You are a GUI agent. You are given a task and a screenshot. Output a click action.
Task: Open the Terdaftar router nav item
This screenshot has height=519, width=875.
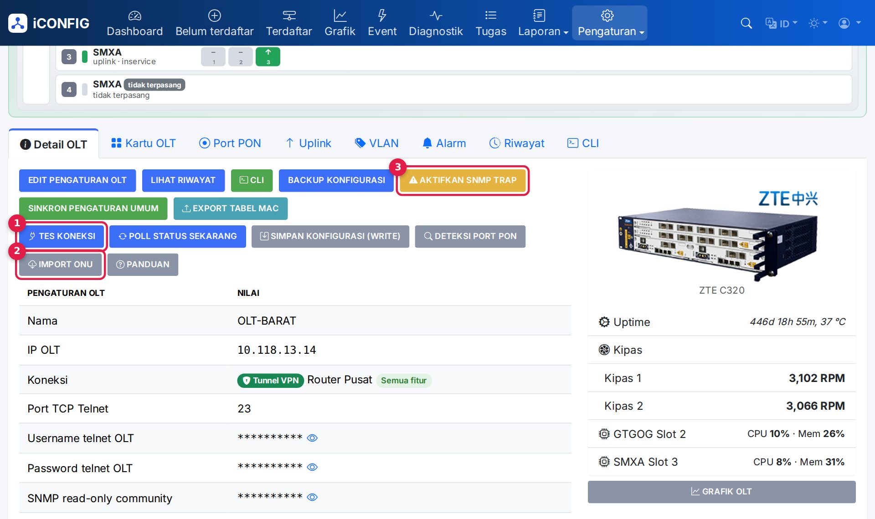[289, 23]
